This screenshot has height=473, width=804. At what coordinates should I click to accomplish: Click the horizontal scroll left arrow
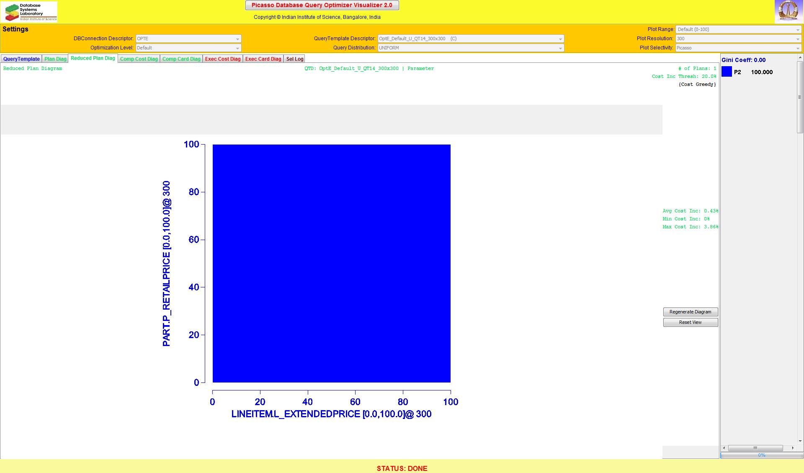point(724,448)
